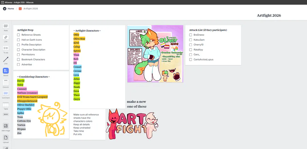Image resolution: width=307 pixels, height=149 pixels.
Task: Open more tools (three dots) in sidebar
Action: click(6, 114)
